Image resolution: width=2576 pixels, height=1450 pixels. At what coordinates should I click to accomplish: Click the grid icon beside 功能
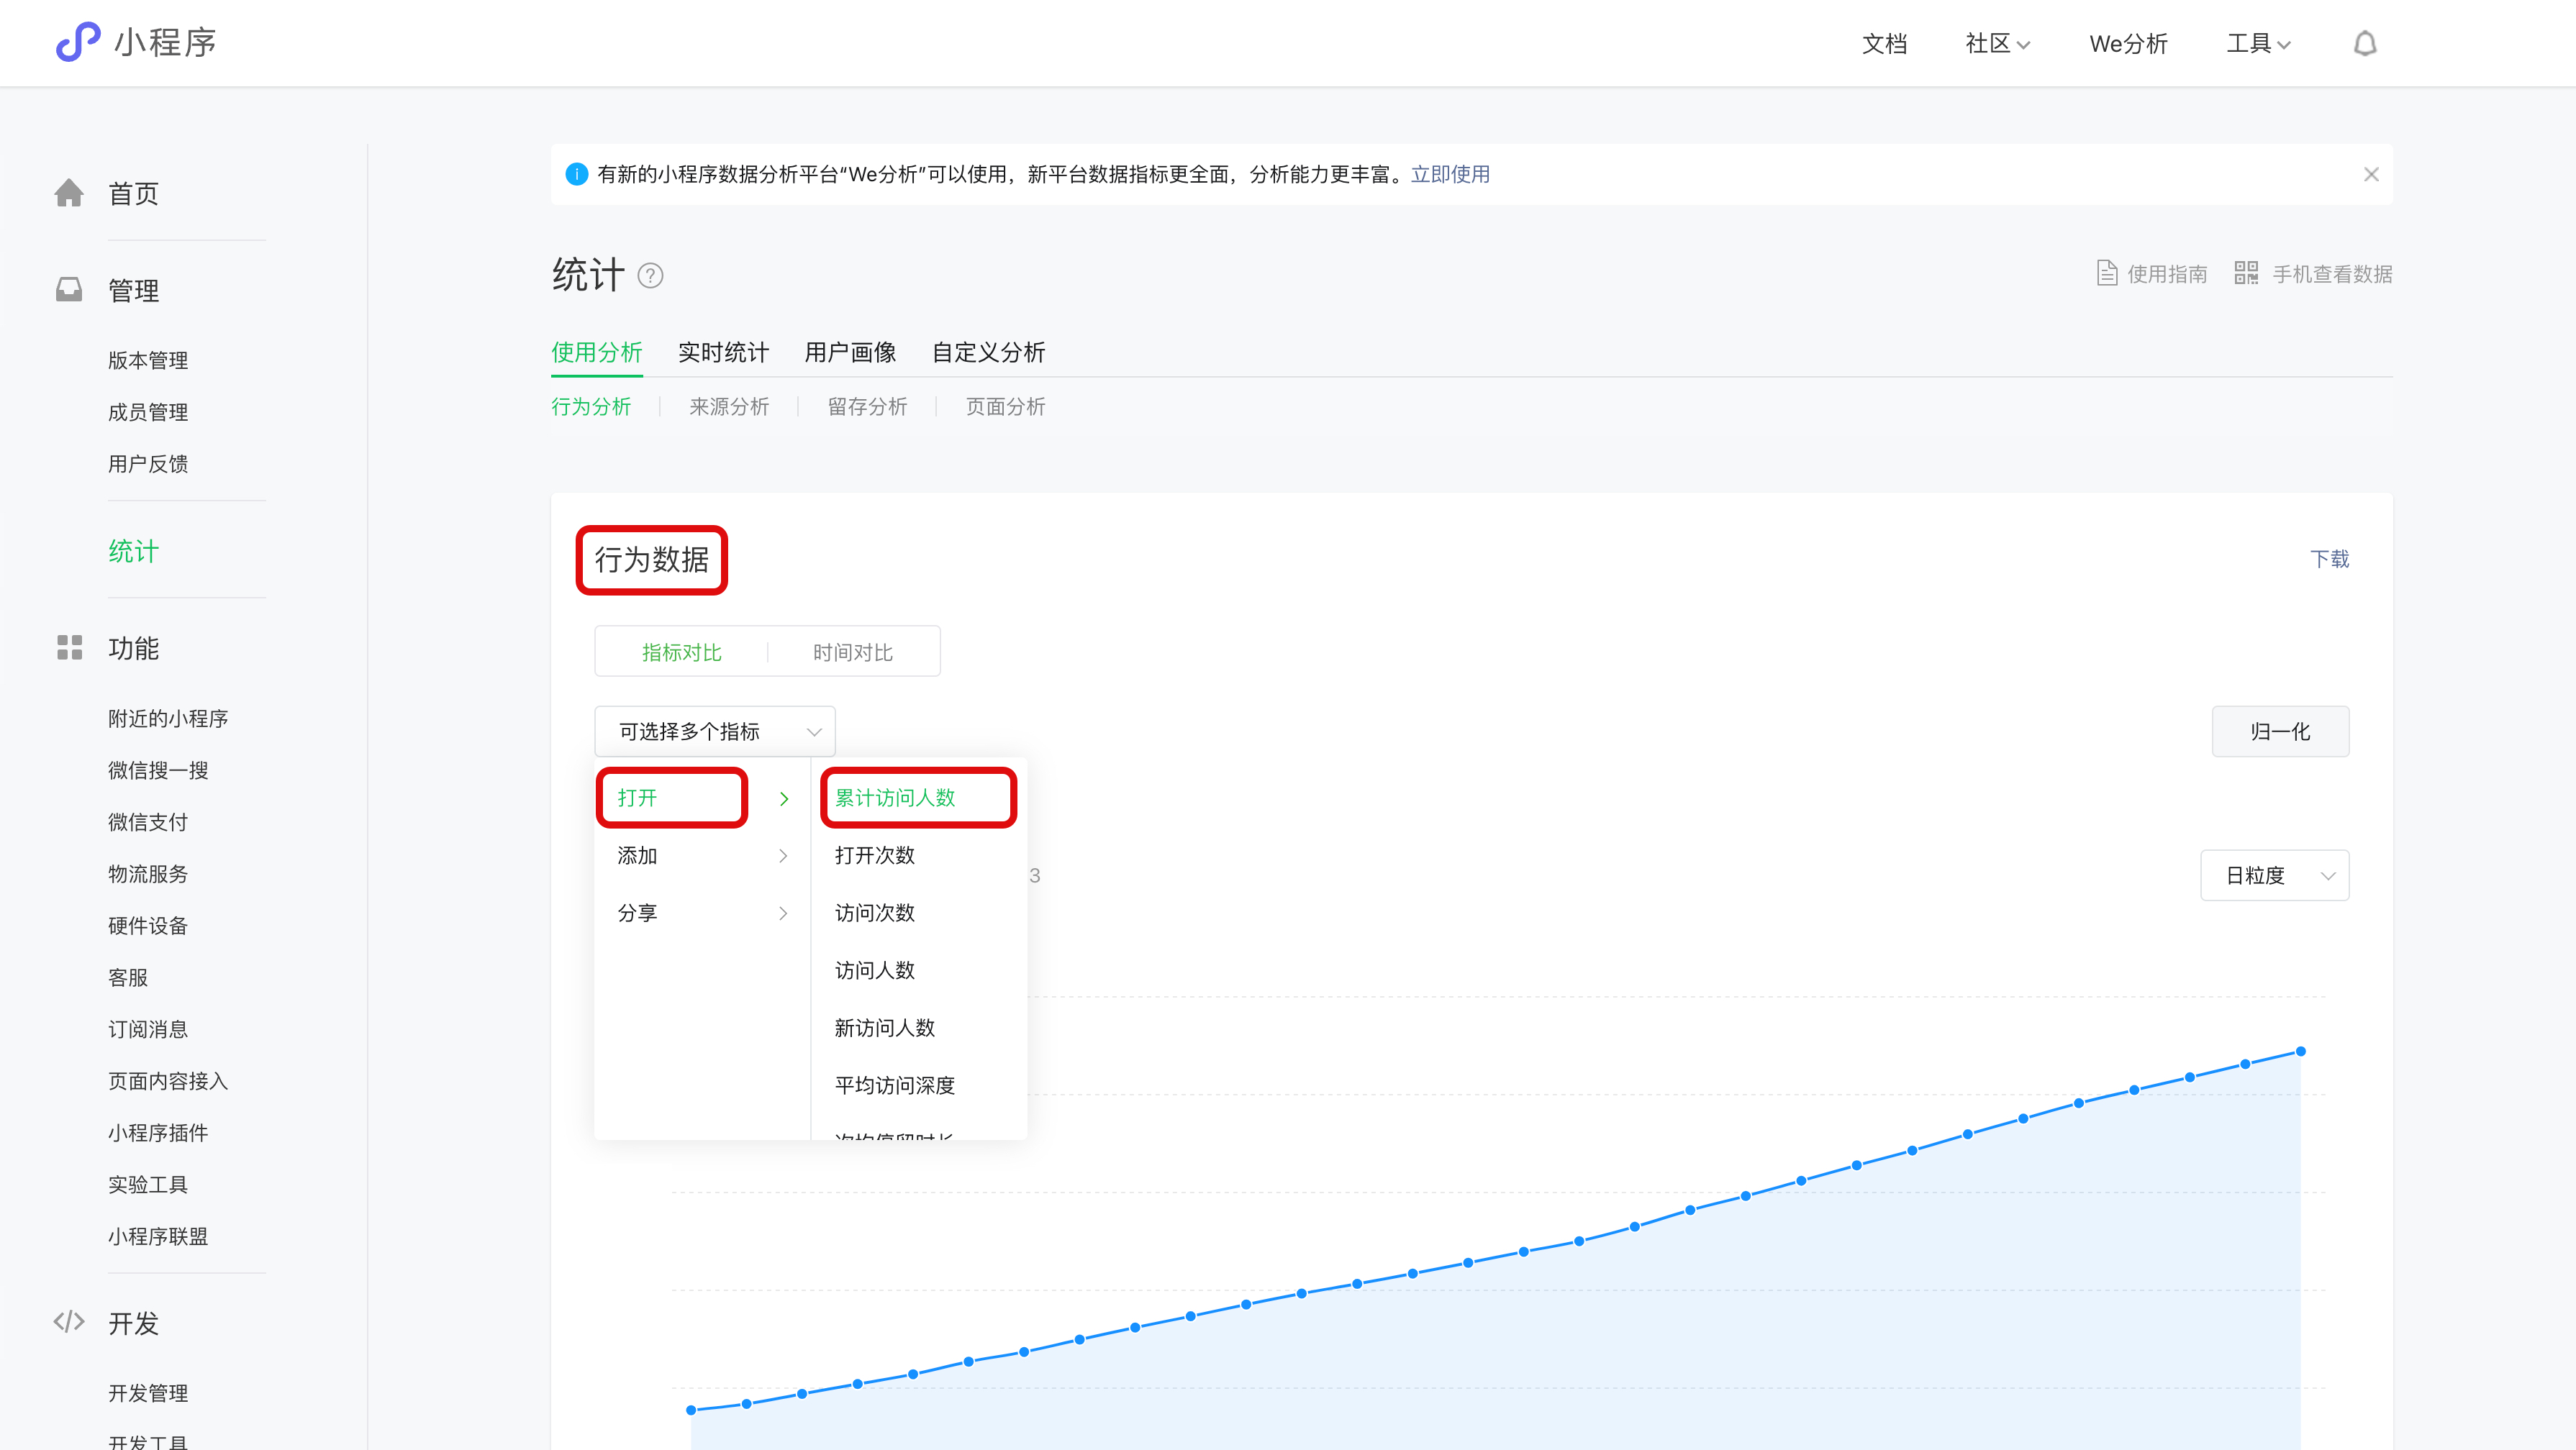pos(69,647)
